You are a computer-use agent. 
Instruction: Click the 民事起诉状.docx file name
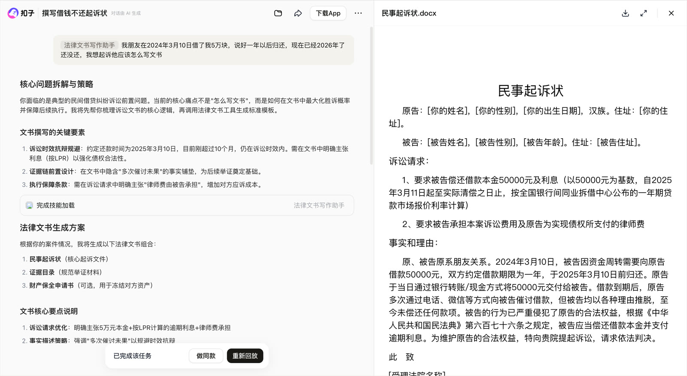pos(409,13)
